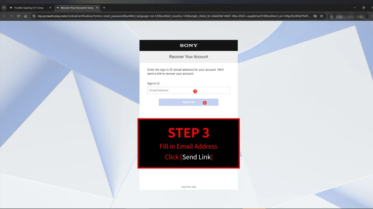This screenshot has height=209, width=373.
Task: Reload the current page
Action: click(18, 16)
